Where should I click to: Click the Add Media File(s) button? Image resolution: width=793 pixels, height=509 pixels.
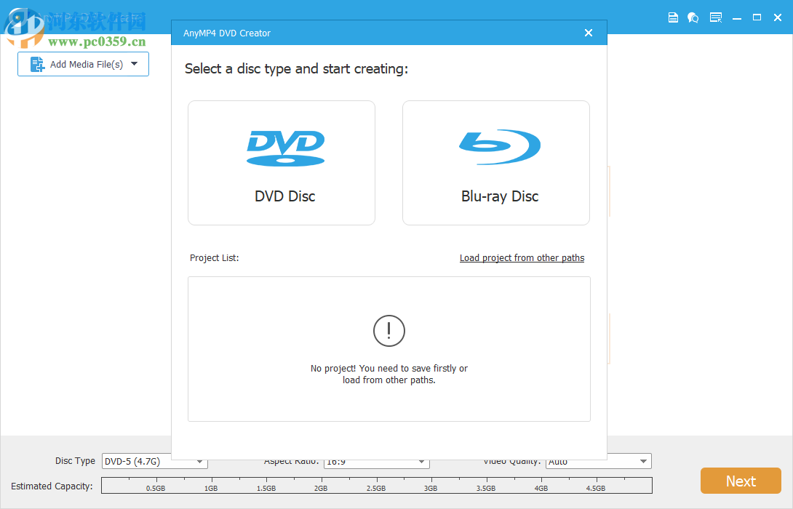[x=82, y=64]
